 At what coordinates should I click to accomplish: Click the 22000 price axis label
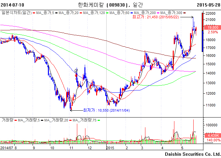tap(211, 14)
